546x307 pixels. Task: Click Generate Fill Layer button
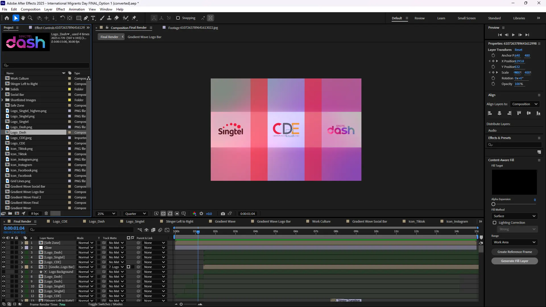[514, 261]
